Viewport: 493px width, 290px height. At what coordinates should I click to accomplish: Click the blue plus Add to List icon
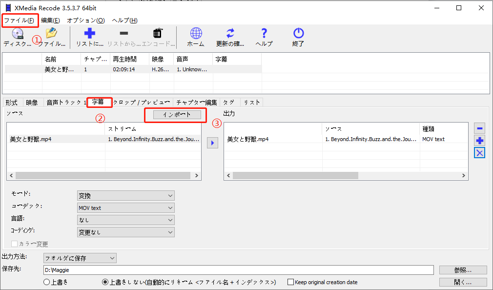coord(90,34)
